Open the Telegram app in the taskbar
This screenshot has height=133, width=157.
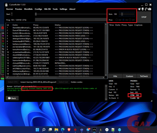pyautogui.click(x=88, y=130)
